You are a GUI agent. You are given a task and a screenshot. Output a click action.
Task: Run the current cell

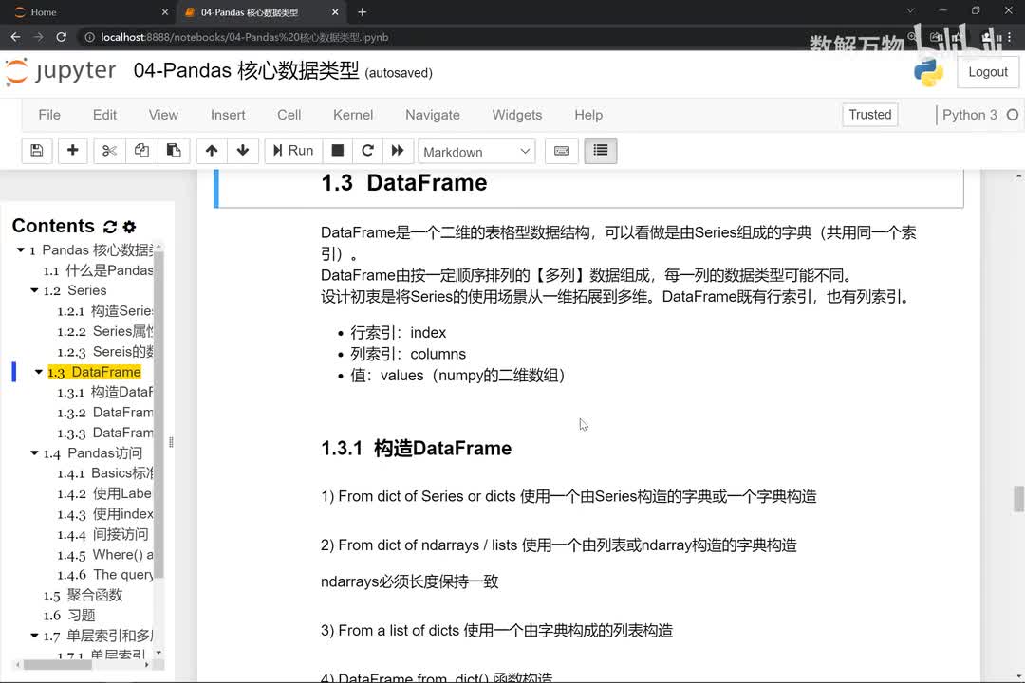coord(293,151)
